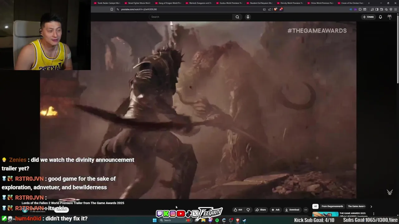Open Spotify from the taskbar
The image size is (399, 224).
click(x=217, y=220)
